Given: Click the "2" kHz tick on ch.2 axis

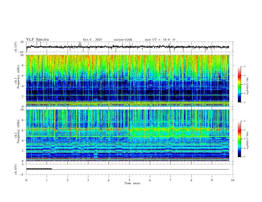Looking at the screenshot, I should point(23,151).
